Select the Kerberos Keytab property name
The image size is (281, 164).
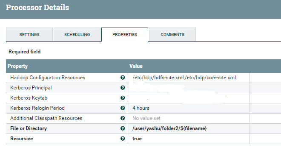tap(29, 98)
